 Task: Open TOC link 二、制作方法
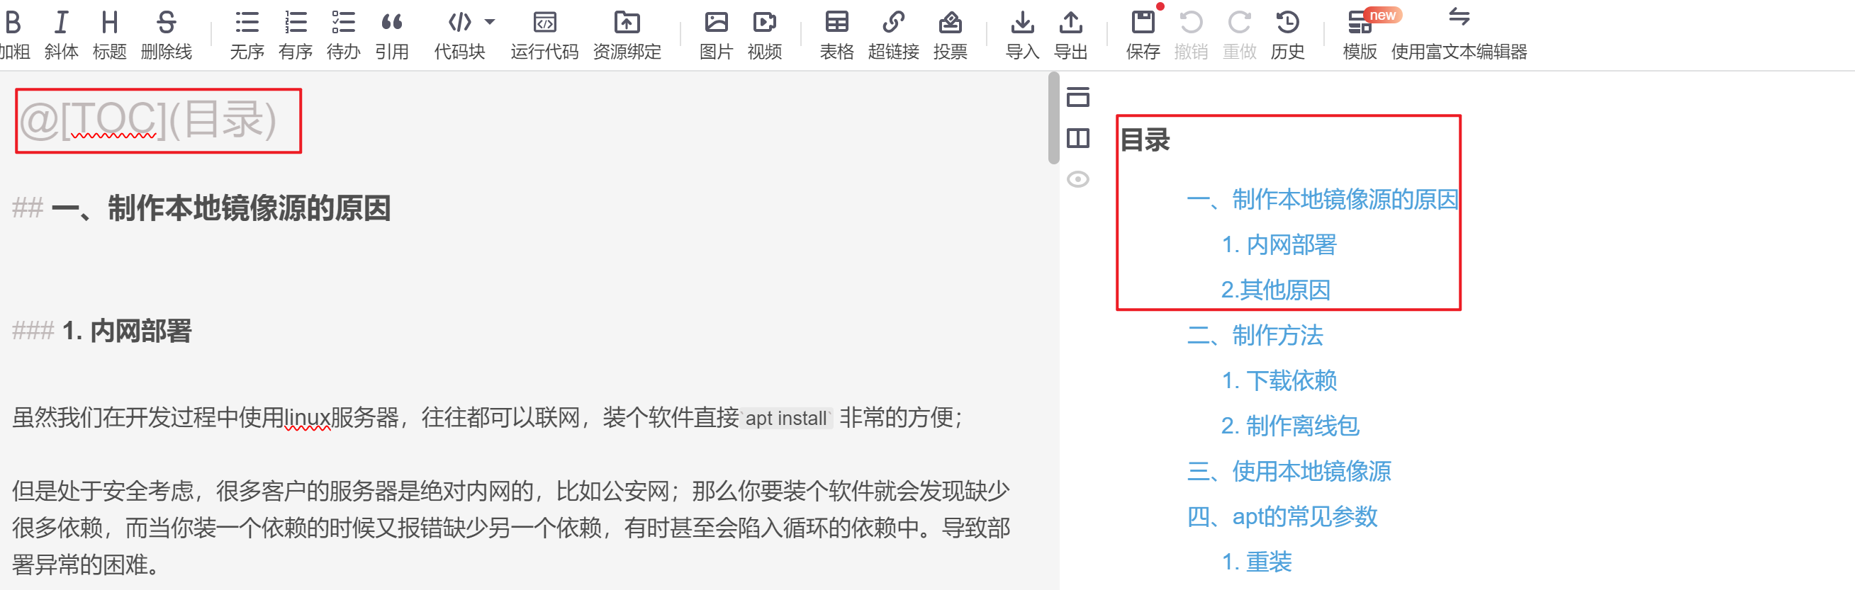pyautogui.click(x=1255, y=335)
